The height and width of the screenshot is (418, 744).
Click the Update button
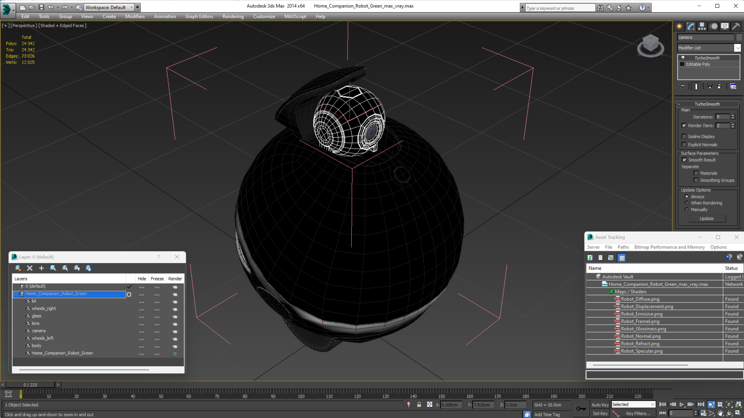click(x=707, y=218)
